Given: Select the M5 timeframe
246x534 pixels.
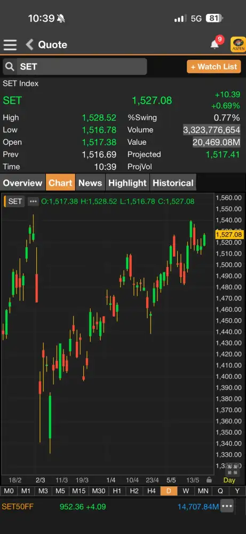Looking at the screenshot, I should pos(60,491).
